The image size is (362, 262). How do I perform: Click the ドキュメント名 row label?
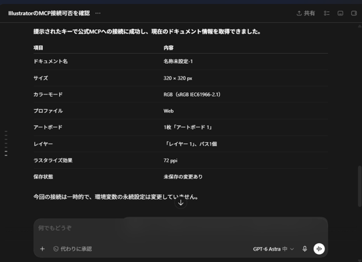[50, 62]
